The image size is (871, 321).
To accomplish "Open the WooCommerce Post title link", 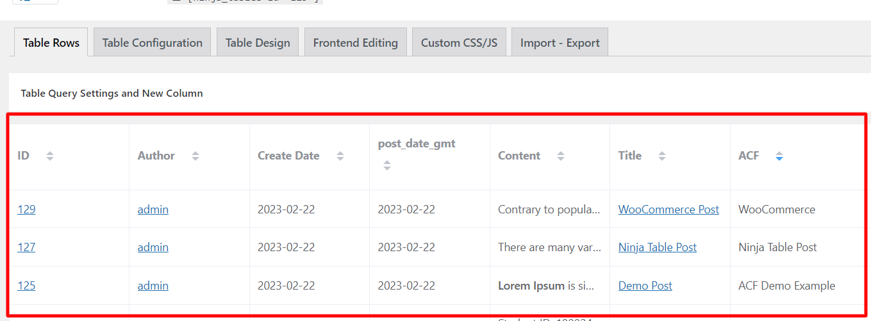I will (x=668, y=209).
